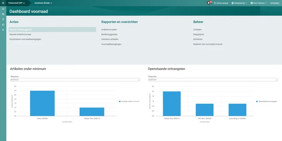
Task: Click Afmelden to log out
Action: click(275, 3)
